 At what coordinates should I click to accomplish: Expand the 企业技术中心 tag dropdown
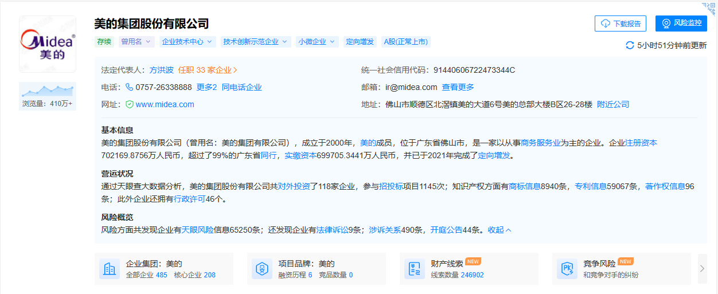pos(188,42)
